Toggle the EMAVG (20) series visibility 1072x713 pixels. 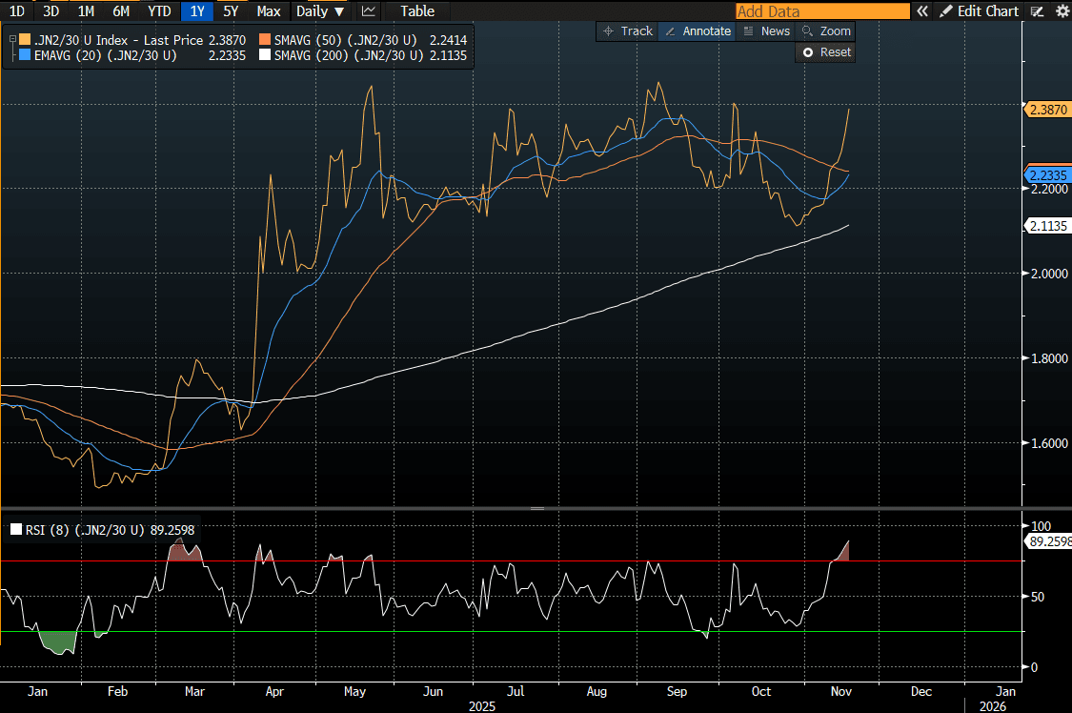[x=25, y=56]
